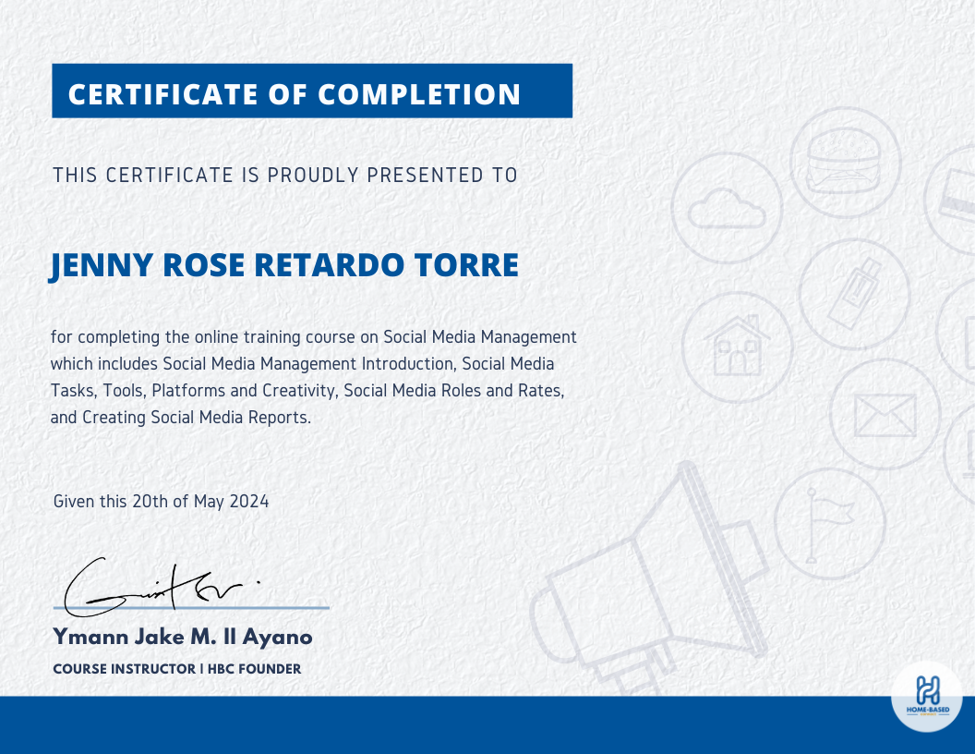The image size is (975, 754).
Task: Click the instructor name 'Ymann Jake M. II Ayano'
Action: pos(183,637)
